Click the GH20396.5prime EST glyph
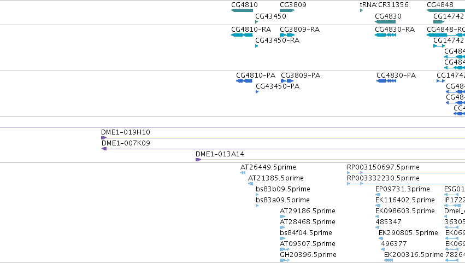The height and width of the screenshot is (263, 465). [x=285, y=260]
